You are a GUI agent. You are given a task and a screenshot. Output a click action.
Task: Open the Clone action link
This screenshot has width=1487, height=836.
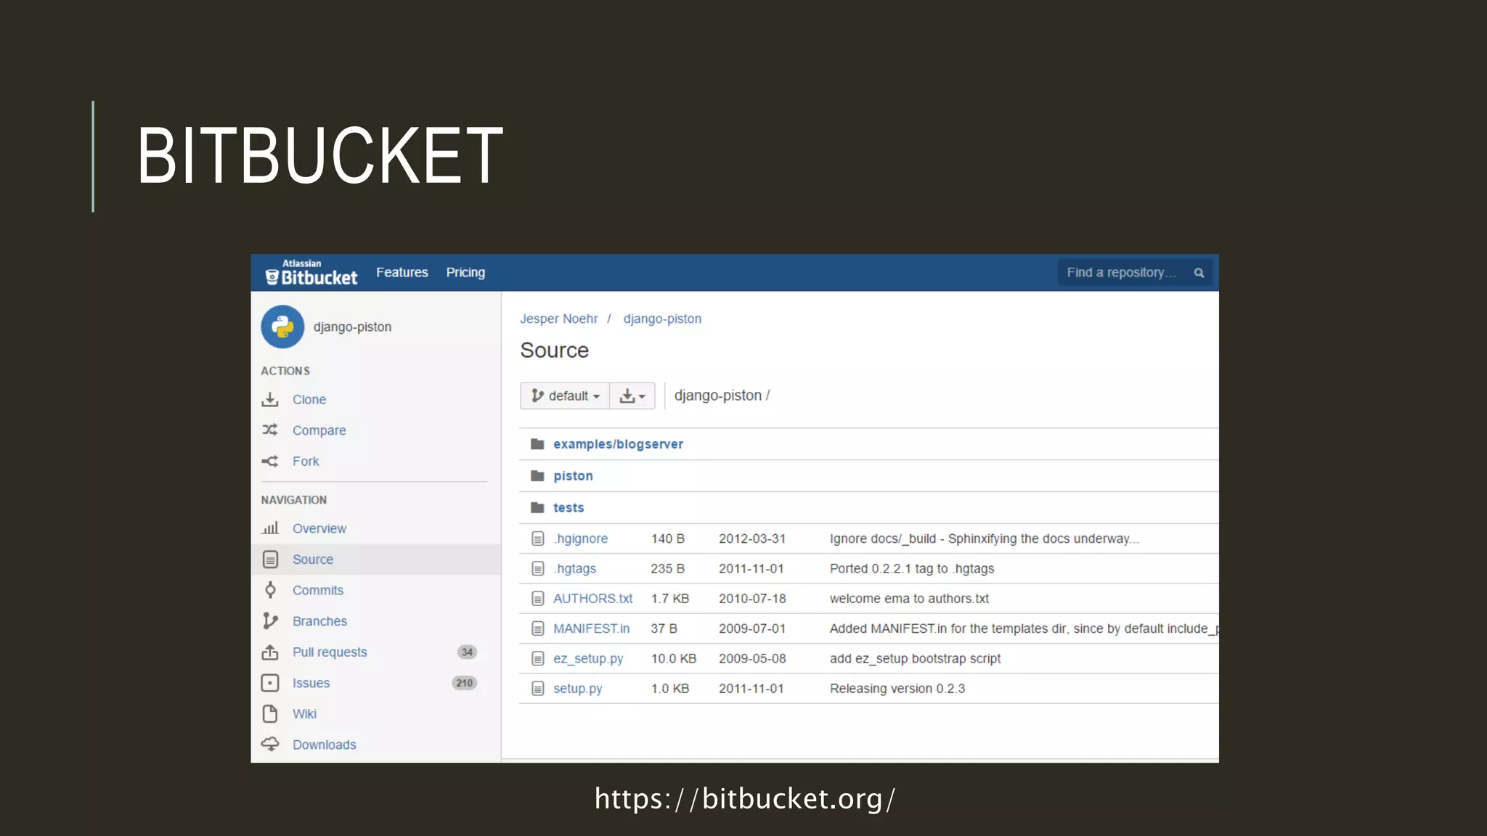coord(309,400)
